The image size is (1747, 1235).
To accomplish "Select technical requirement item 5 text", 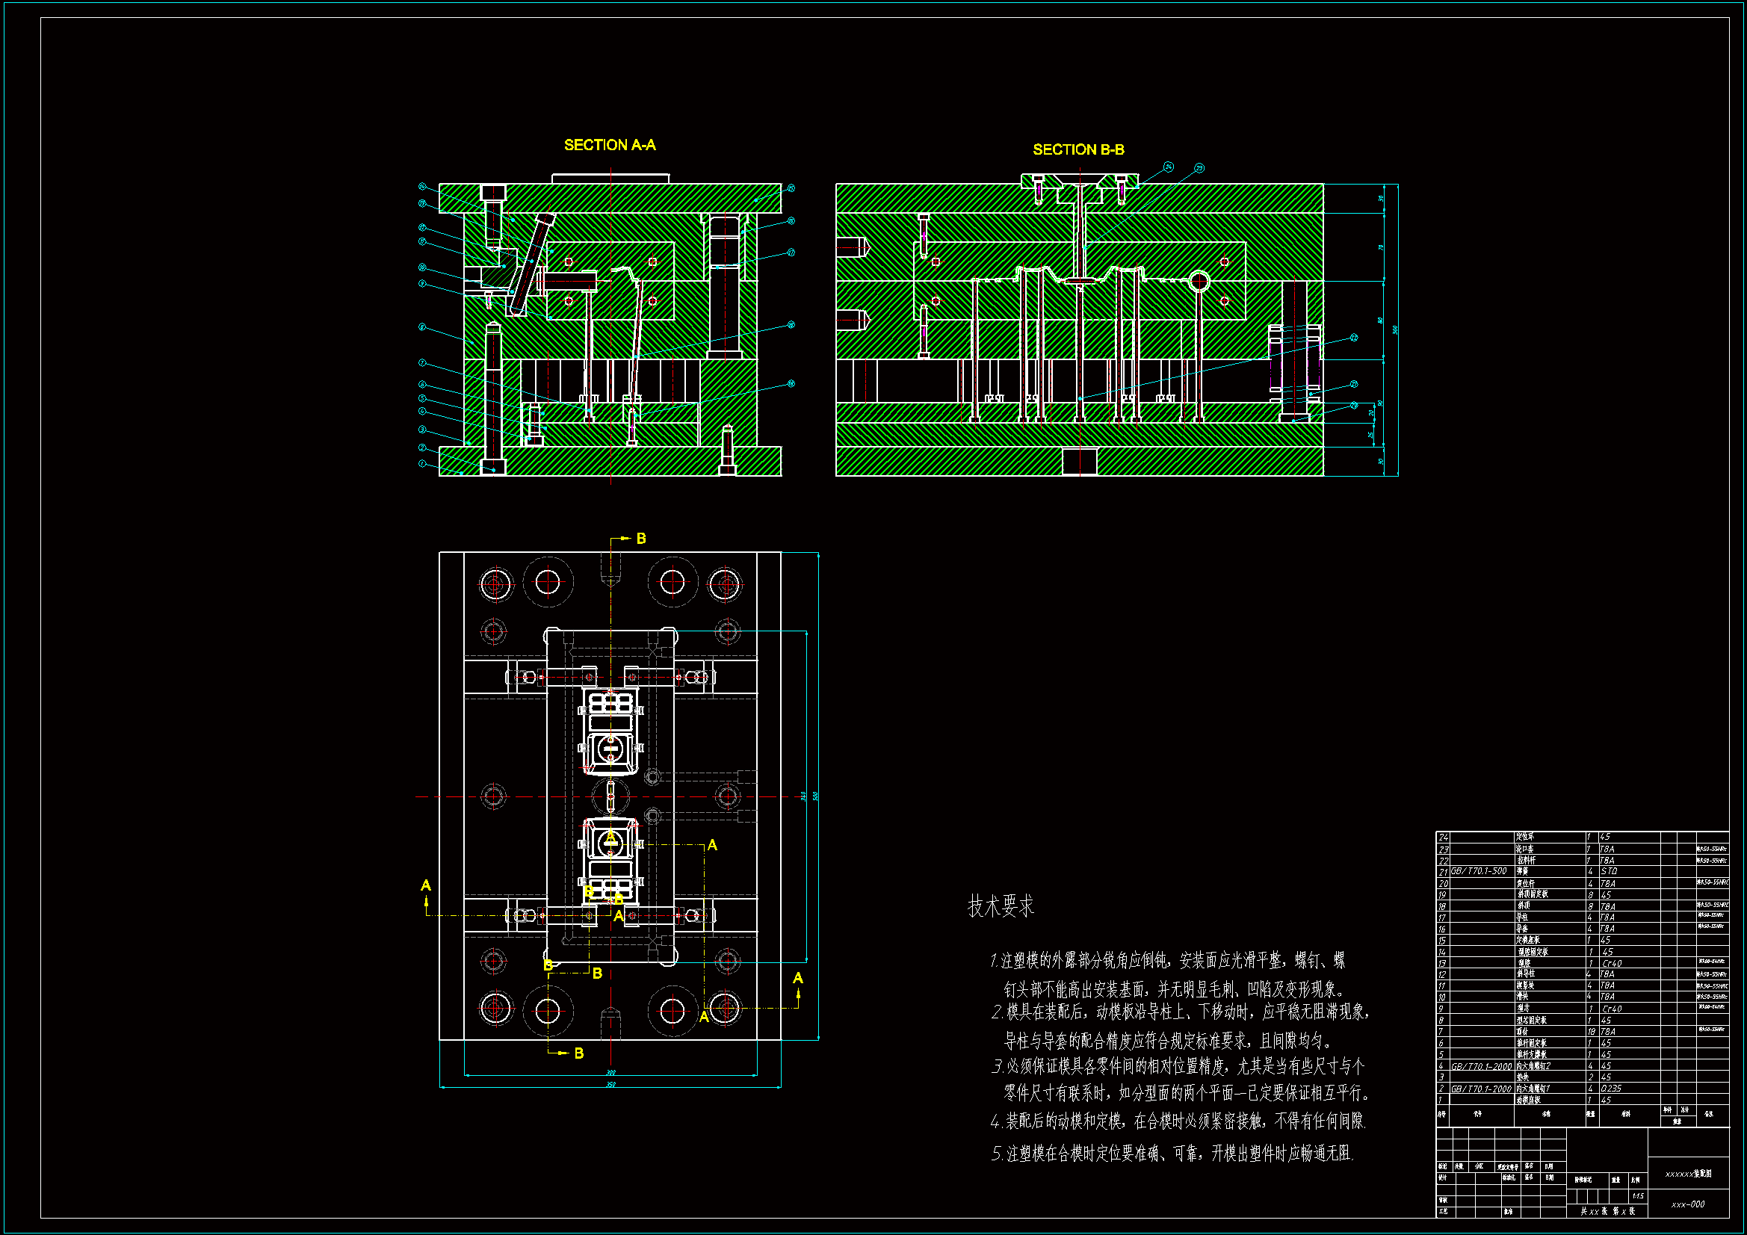I will coord(1172,1154).
